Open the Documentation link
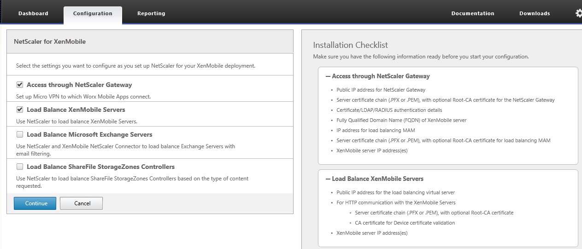The width and height of the screenshot is (582, 249). (473, 13)
